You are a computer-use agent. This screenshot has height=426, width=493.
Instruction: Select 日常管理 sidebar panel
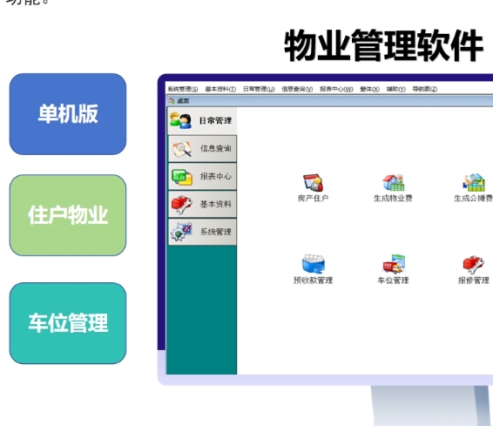coord(202,121)
